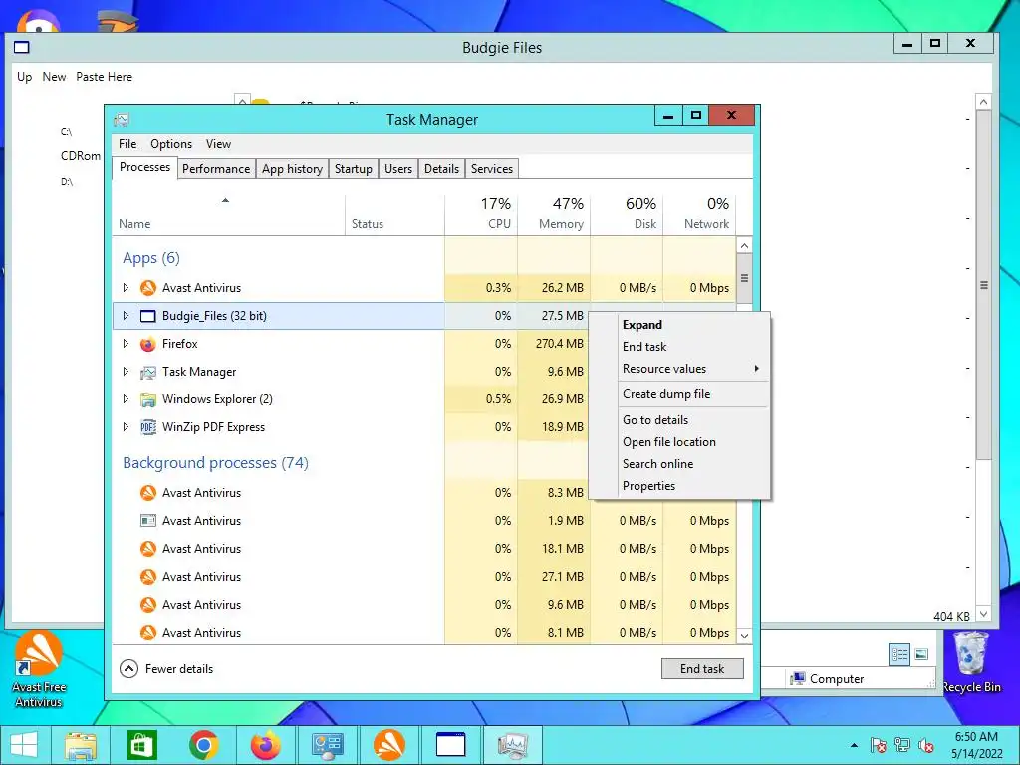1020x765 pixels.
Task: Click New in the Budgie Files toolbar
Action: [54, 77]
